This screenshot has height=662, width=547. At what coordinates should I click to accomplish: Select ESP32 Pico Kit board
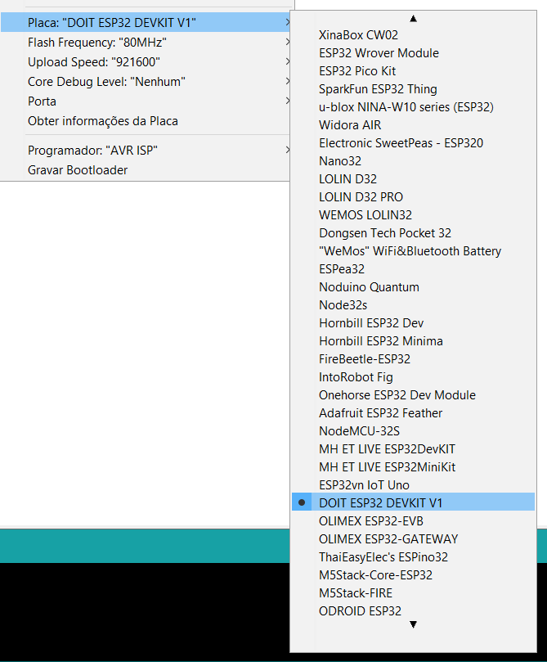(x=413, y=71)
